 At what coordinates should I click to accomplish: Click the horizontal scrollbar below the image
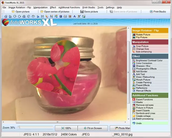click(x=64, y=122)
